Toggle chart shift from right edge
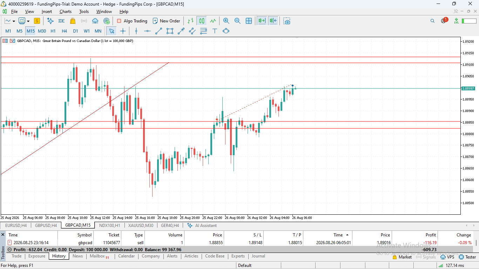This screenshot has width=479, height=269. click(273, 21)
